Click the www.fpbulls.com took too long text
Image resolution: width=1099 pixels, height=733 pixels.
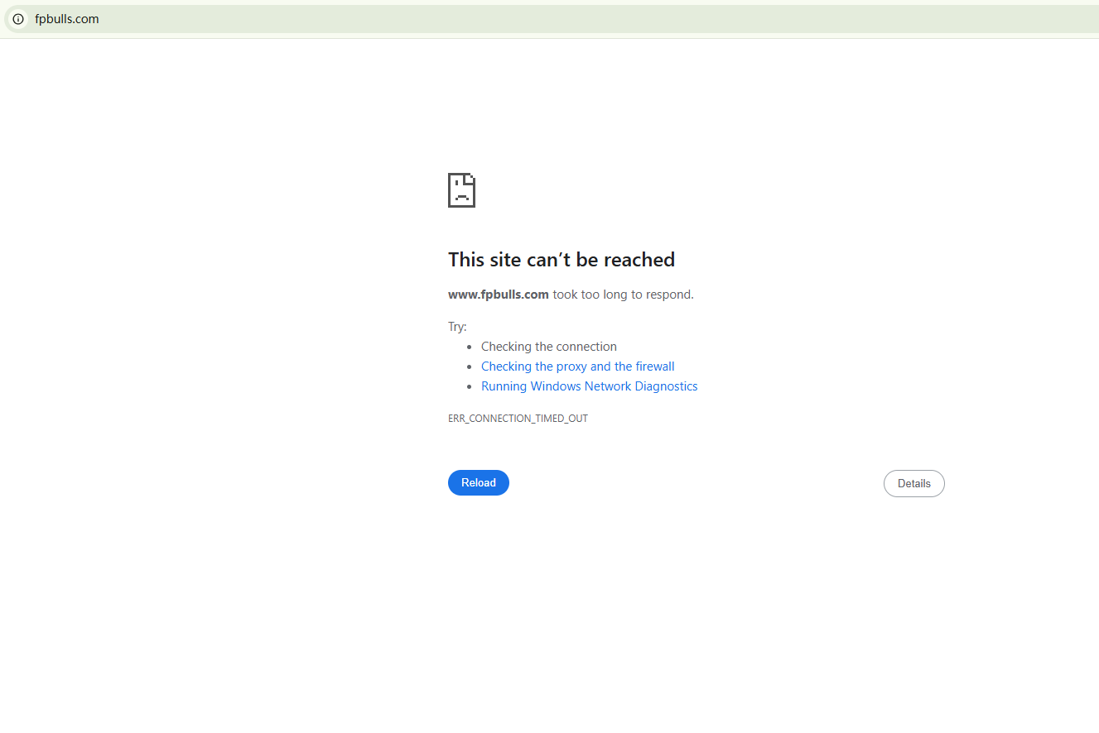(x=571, y=295)
